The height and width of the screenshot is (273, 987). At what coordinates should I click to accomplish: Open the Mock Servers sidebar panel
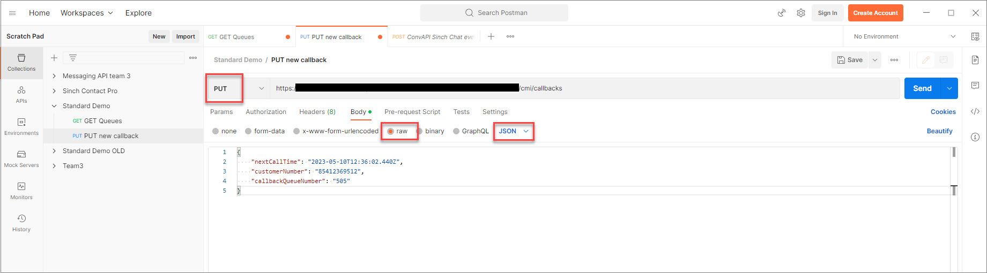pyautogui.click(x=21, y=159)
